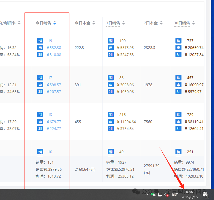
Task: Show hidden tray icons chevron
Action: click(147, 195)
